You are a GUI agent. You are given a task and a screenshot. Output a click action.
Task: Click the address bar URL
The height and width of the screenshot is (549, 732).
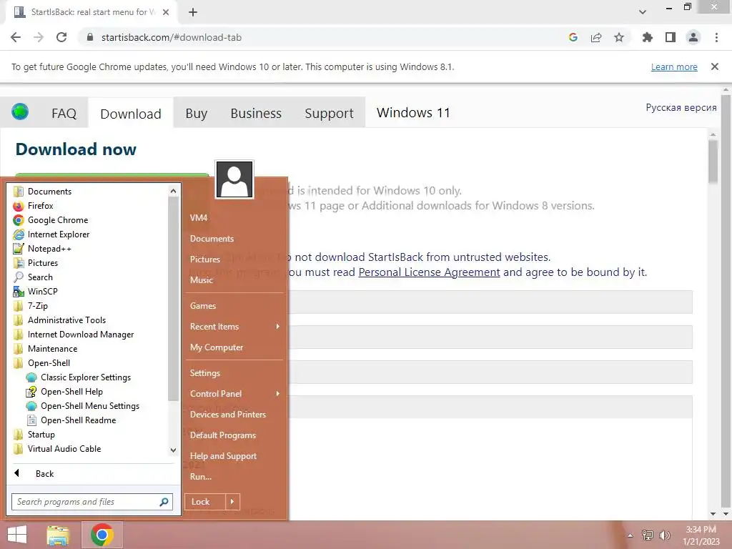(x=172, y=37)
